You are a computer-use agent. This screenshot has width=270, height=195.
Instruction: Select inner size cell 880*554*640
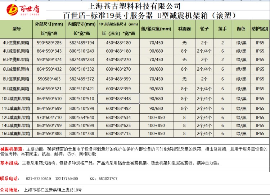(81, 117)
